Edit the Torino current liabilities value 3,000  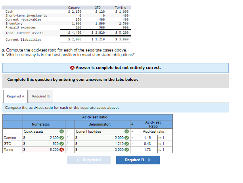point(102,150)
